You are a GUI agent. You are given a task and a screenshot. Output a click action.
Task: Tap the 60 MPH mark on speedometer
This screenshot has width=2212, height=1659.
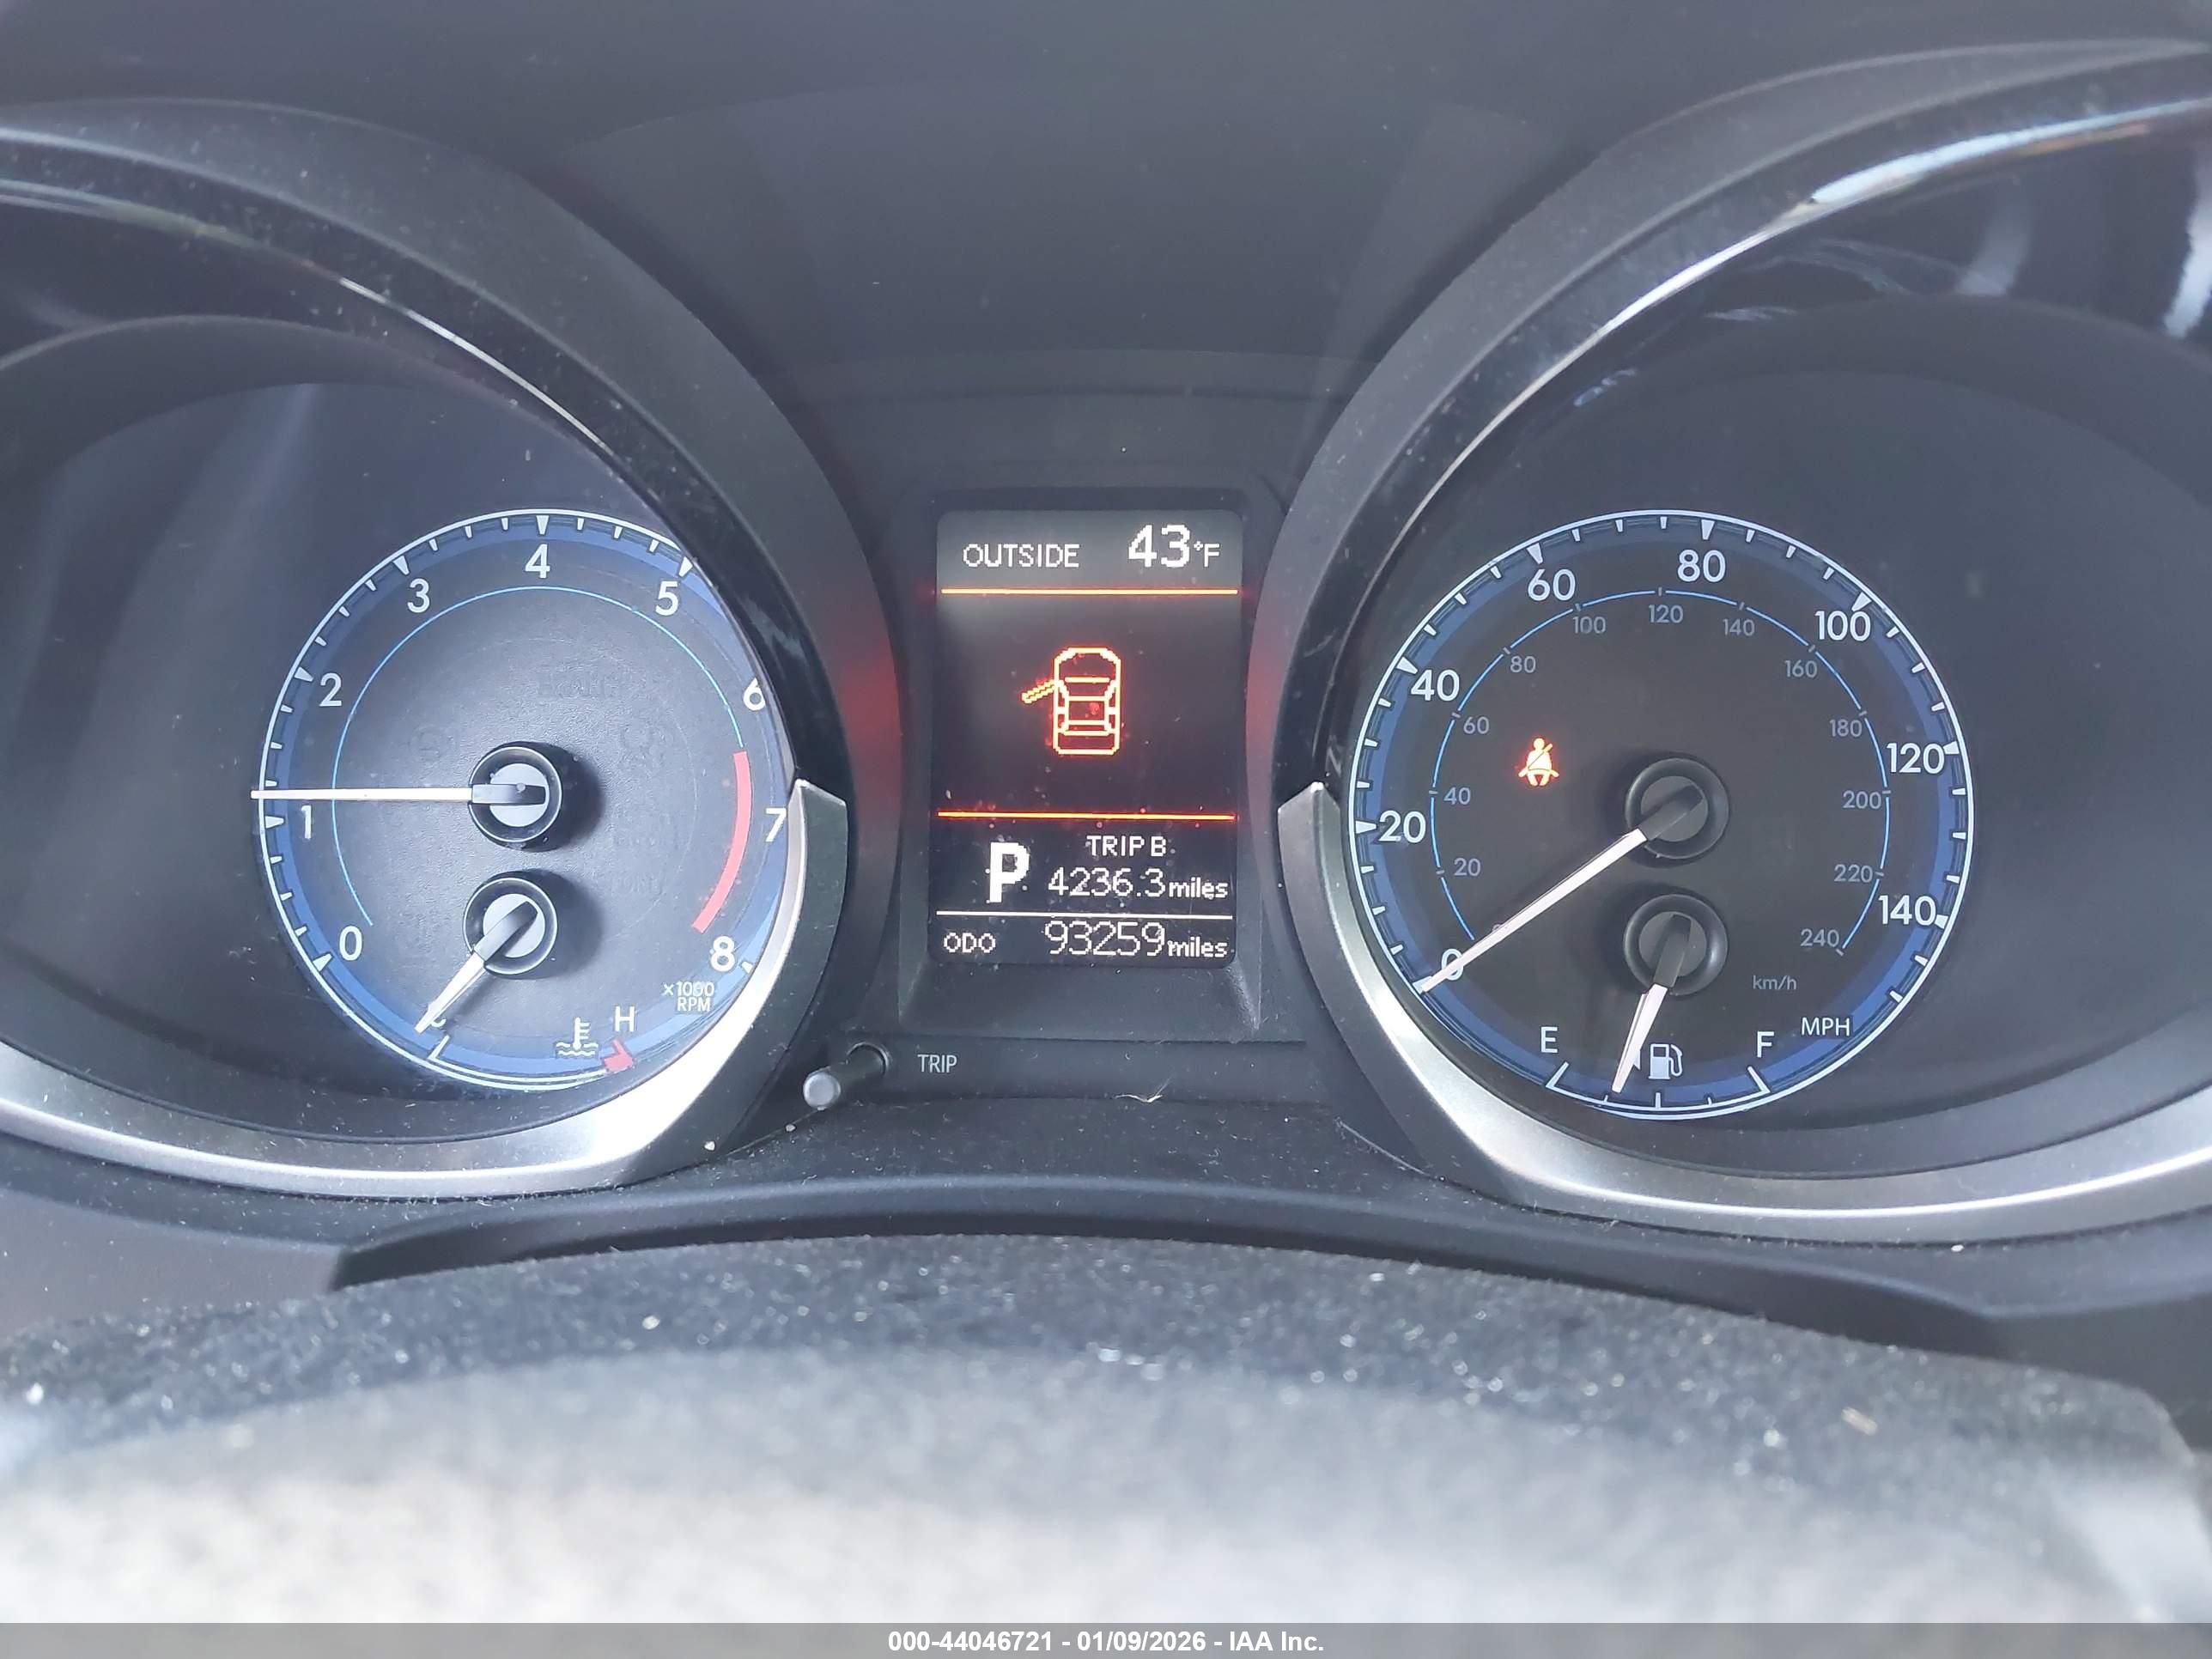click(1551, 584)
